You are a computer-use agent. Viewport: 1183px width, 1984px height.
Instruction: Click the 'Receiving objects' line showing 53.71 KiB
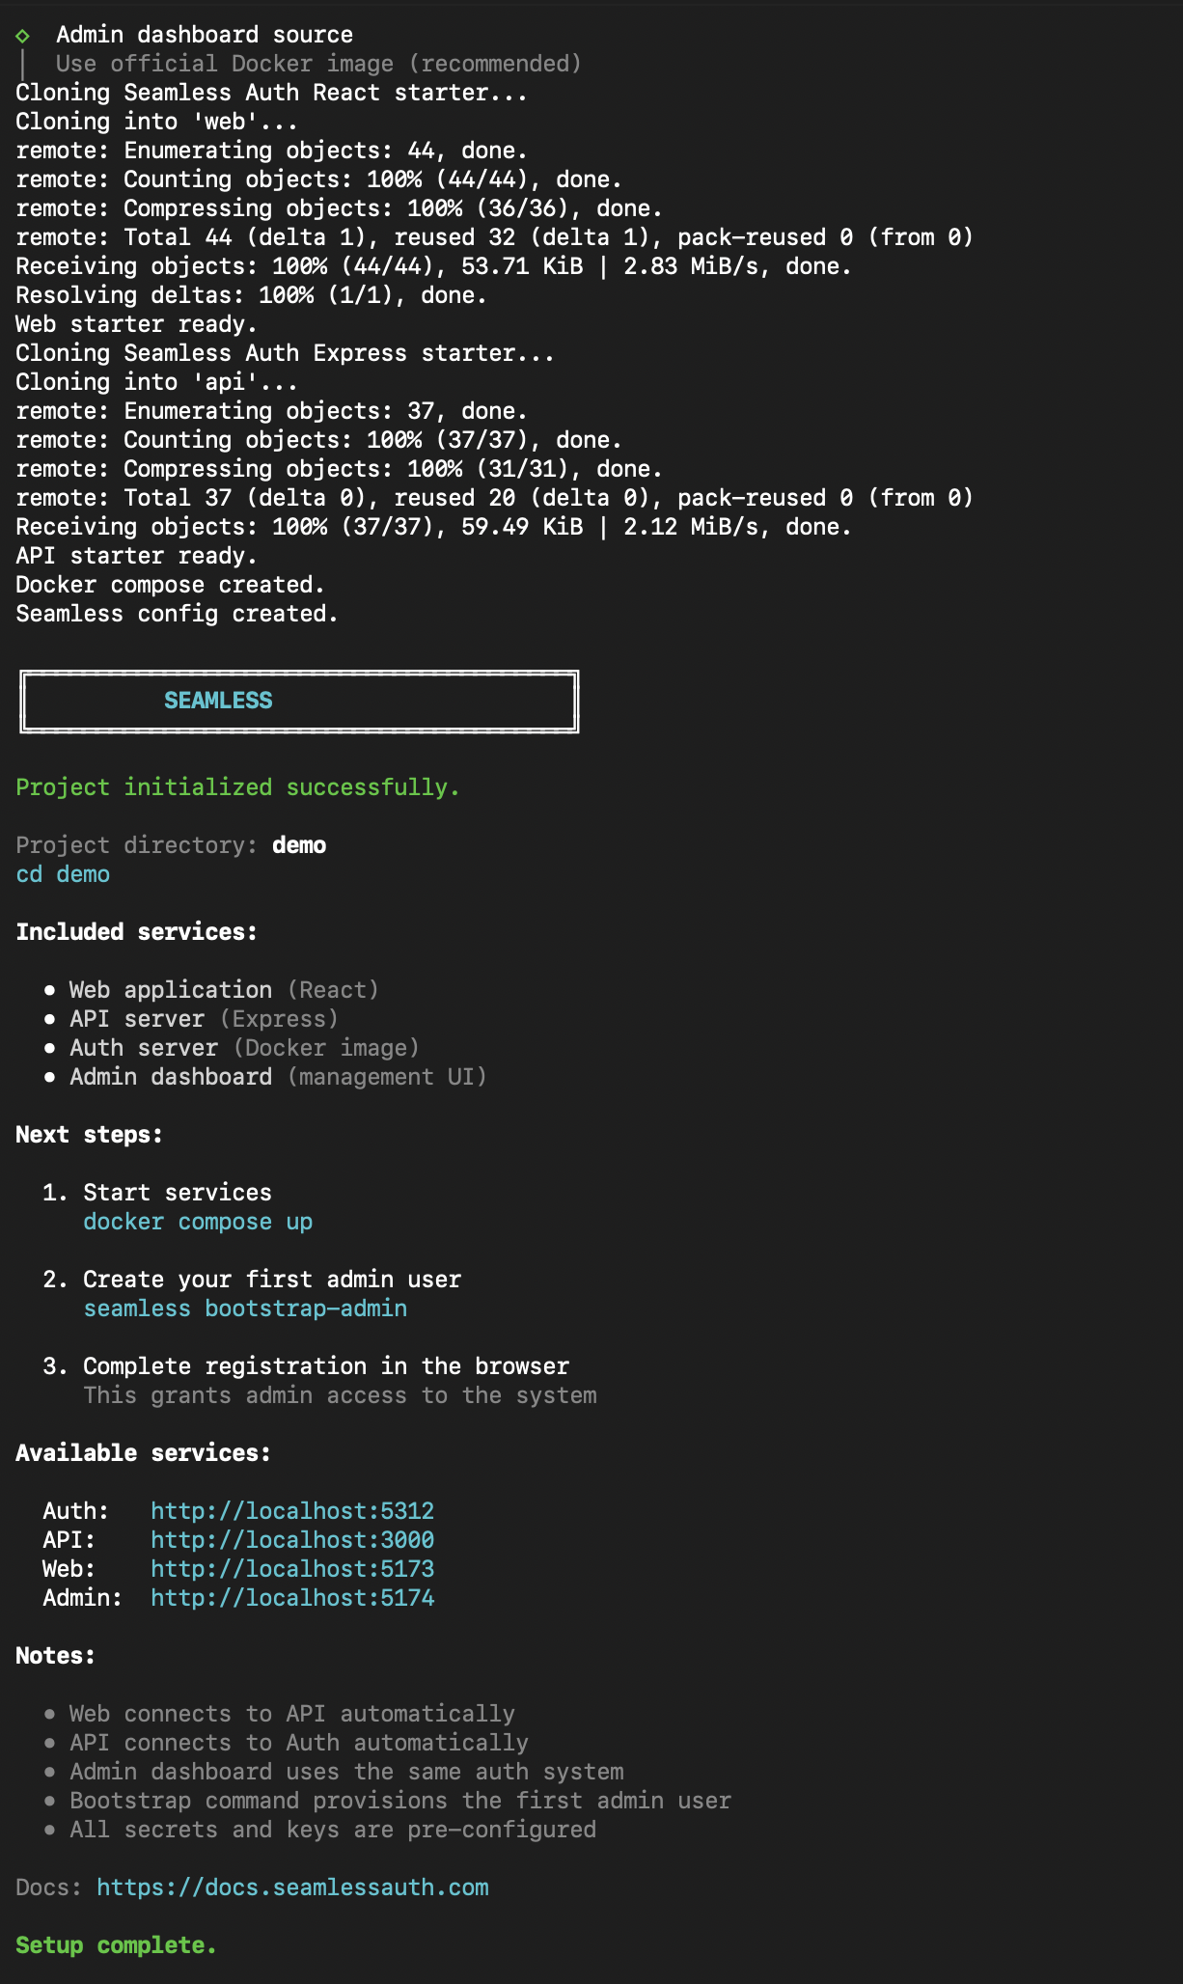coord(433,266)
